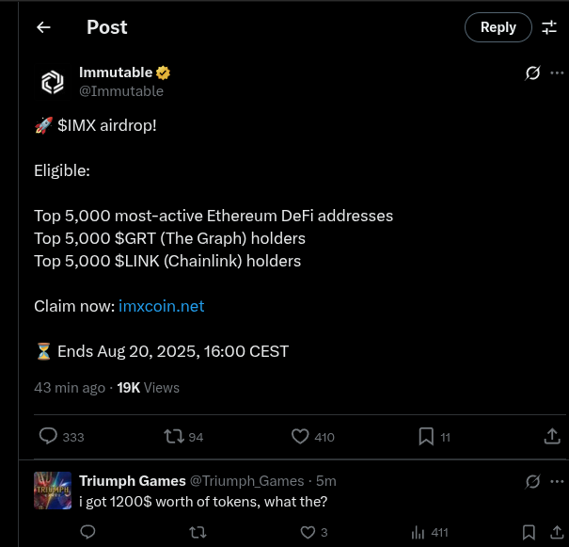Screen dimensions: 569x547
Task: Open Triumph Games profile picture
Action: click(x=53, y=491)
